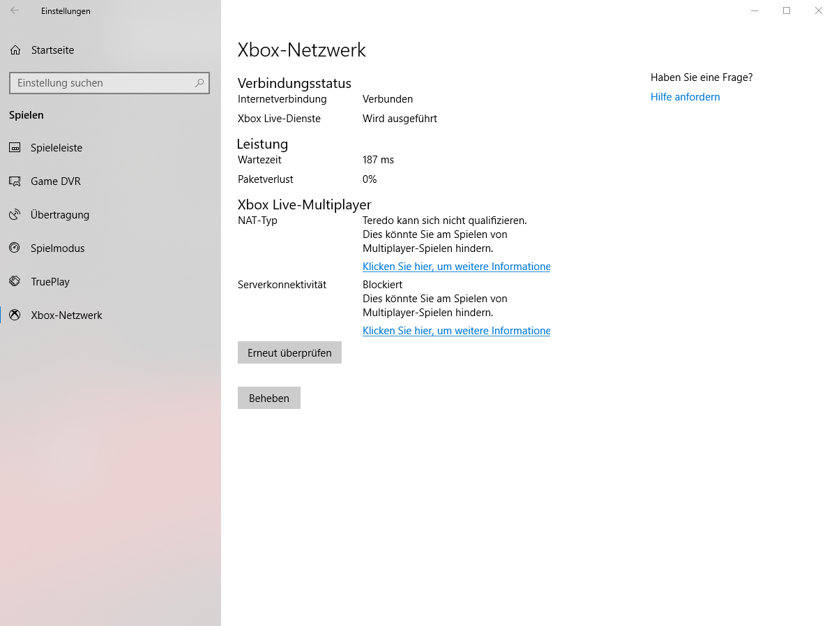This screenshot has height=626, width=834.
Task: Click the Xbox Live-Multiplayer section heading
Action: (x=304, y=205)
